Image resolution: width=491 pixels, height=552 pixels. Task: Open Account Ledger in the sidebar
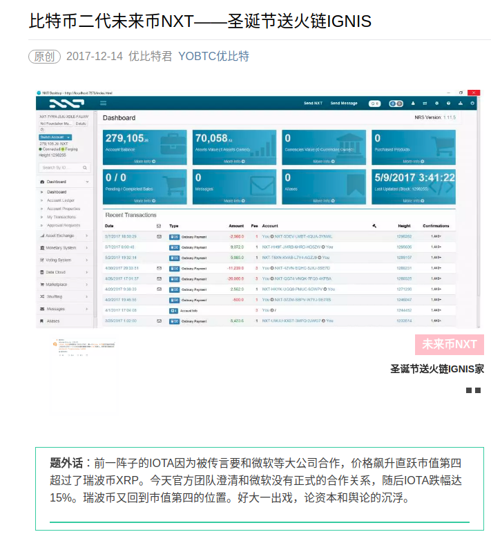61,200
